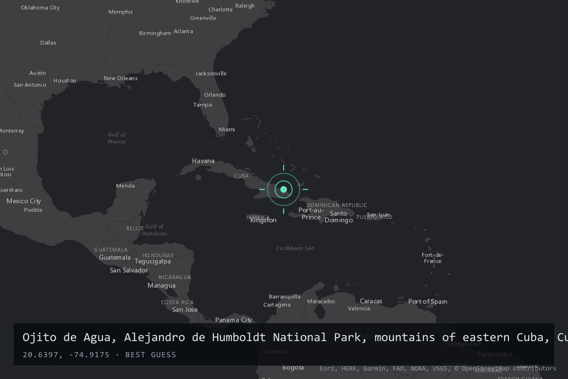Click the Gulf of Honduras label
568x379 pixels.
tap(154, 230)
